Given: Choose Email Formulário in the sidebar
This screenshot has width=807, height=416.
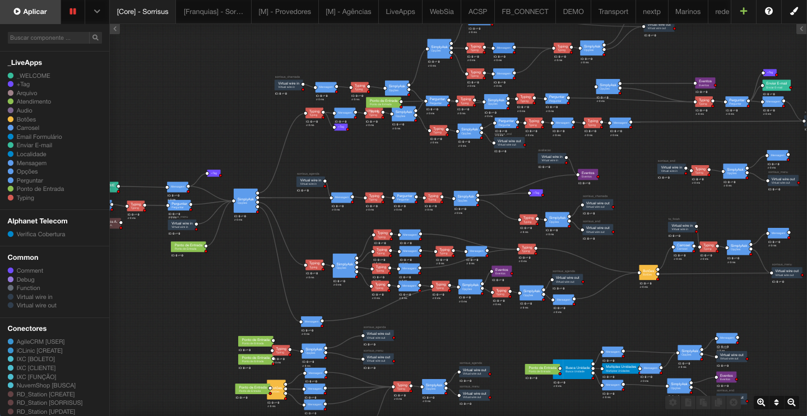Looking at the screenshot, I should [35, 137].
